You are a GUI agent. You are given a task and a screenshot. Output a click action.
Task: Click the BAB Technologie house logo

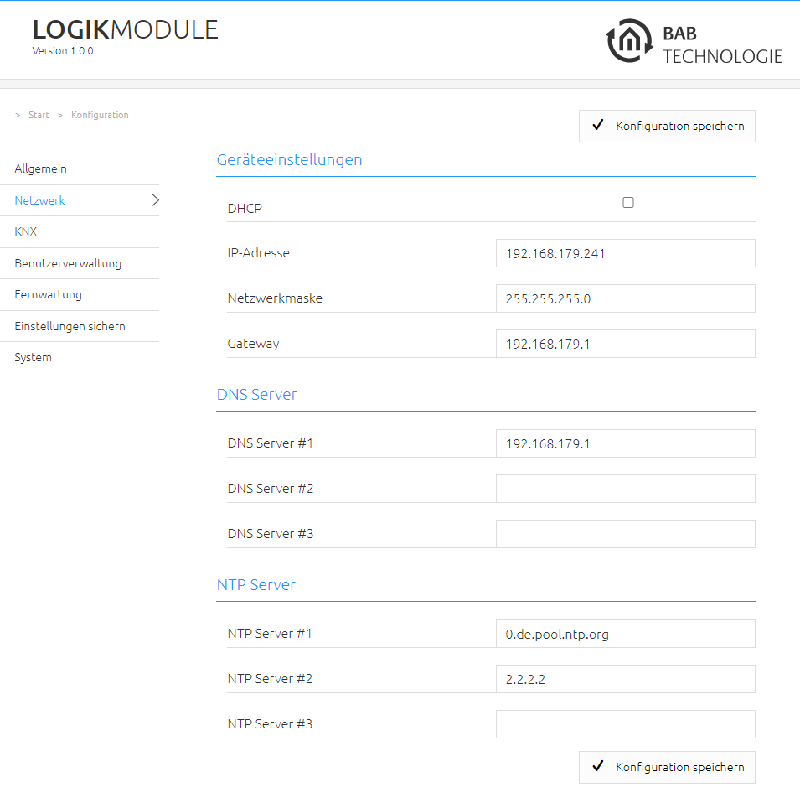tap(629, 41)
